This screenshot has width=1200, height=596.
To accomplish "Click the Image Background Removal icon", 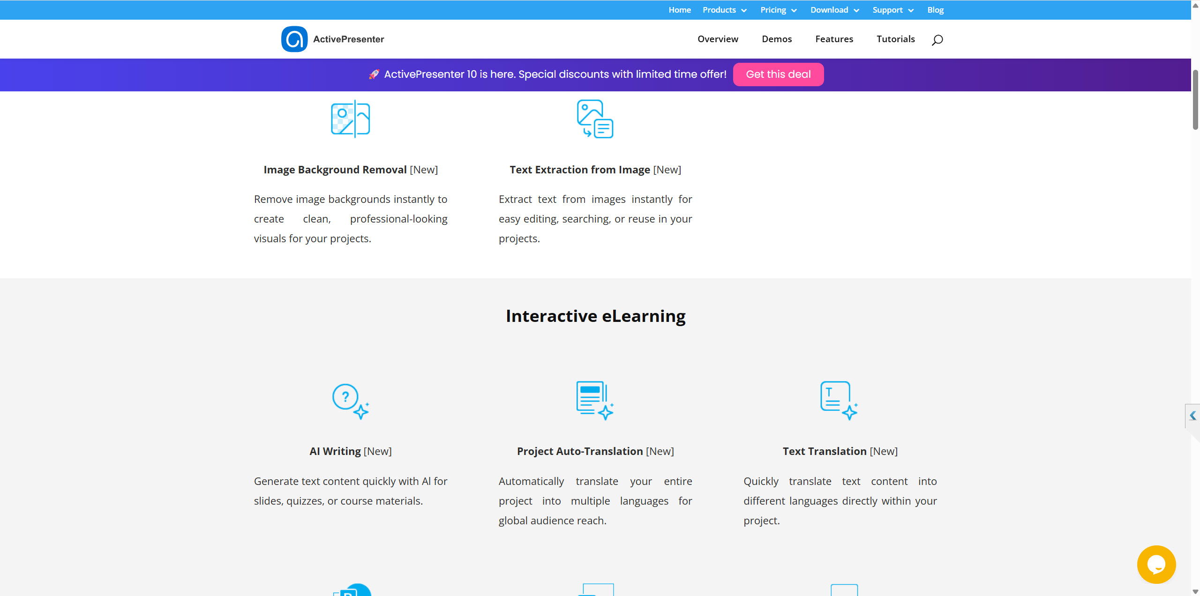I will coord(351,119).
